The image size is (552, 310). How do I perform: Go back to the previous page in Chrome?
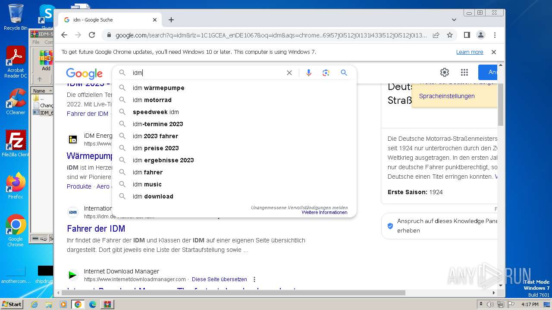[64, 35]
